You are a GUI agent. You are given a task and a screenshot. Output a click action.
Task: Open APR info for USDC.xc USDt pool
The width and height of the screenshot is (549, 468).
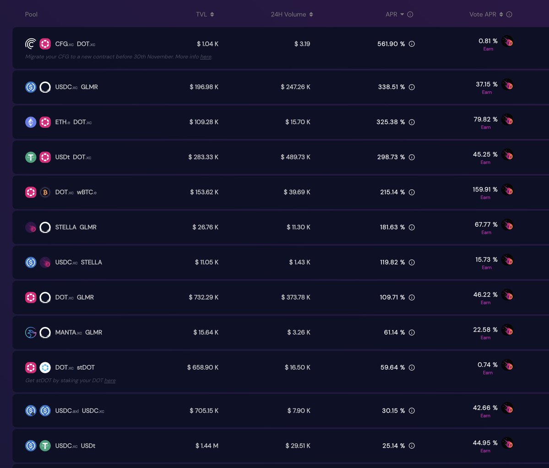click(x=412, y=446)
